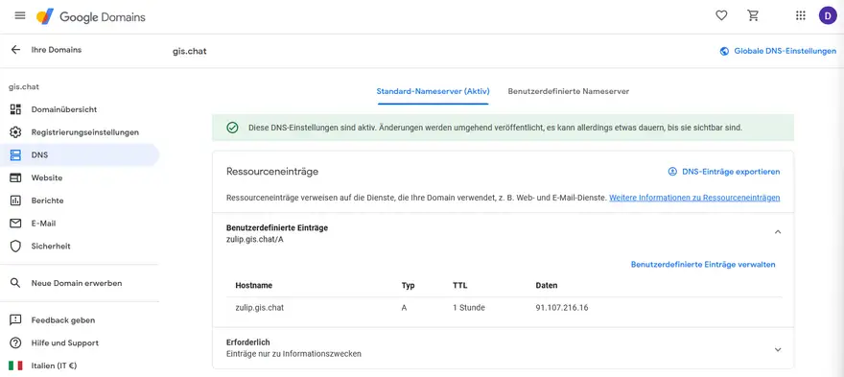Click the export download icon

click(672, 172)
